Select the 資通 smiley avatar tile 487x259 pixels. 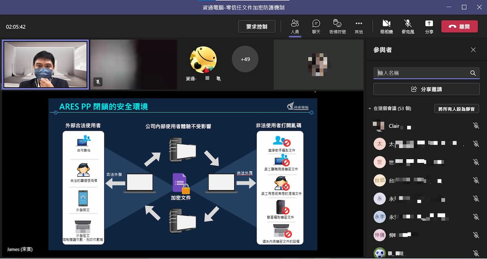203,59
